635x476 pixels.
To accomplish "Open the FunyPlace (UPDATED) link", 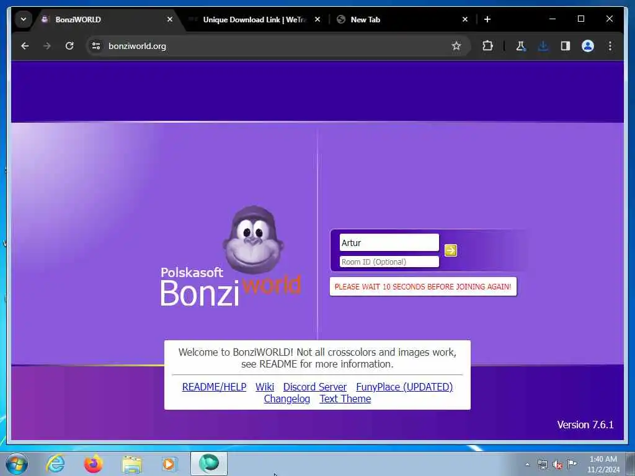I will point(404,387).
